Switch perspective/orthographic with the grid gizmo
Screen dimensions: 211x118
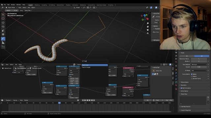(148, 33)
